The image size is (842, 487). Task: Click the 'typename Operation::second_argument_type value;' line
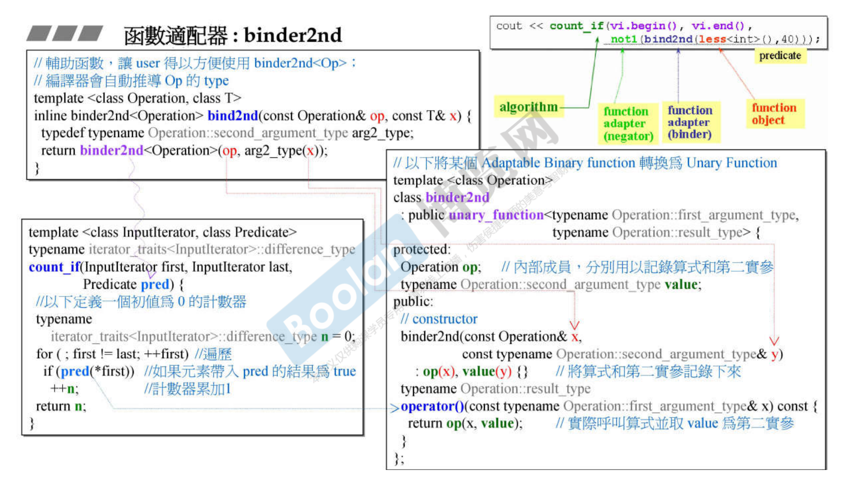pos(551,285)
